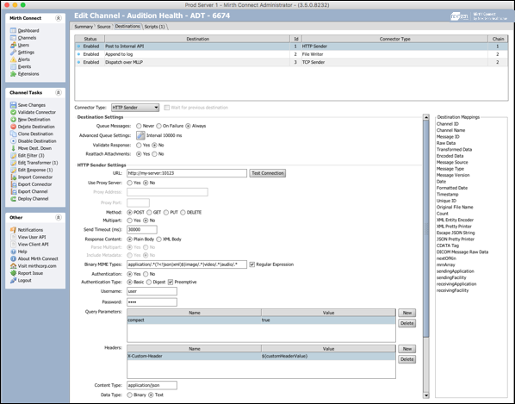Click Clone Destination icon

click(13, 134)
